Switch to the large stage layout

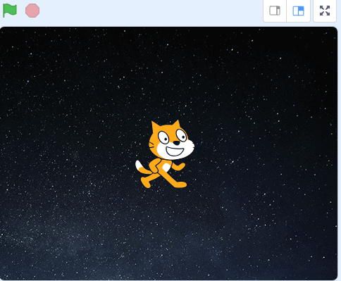(x=298, y=11)
